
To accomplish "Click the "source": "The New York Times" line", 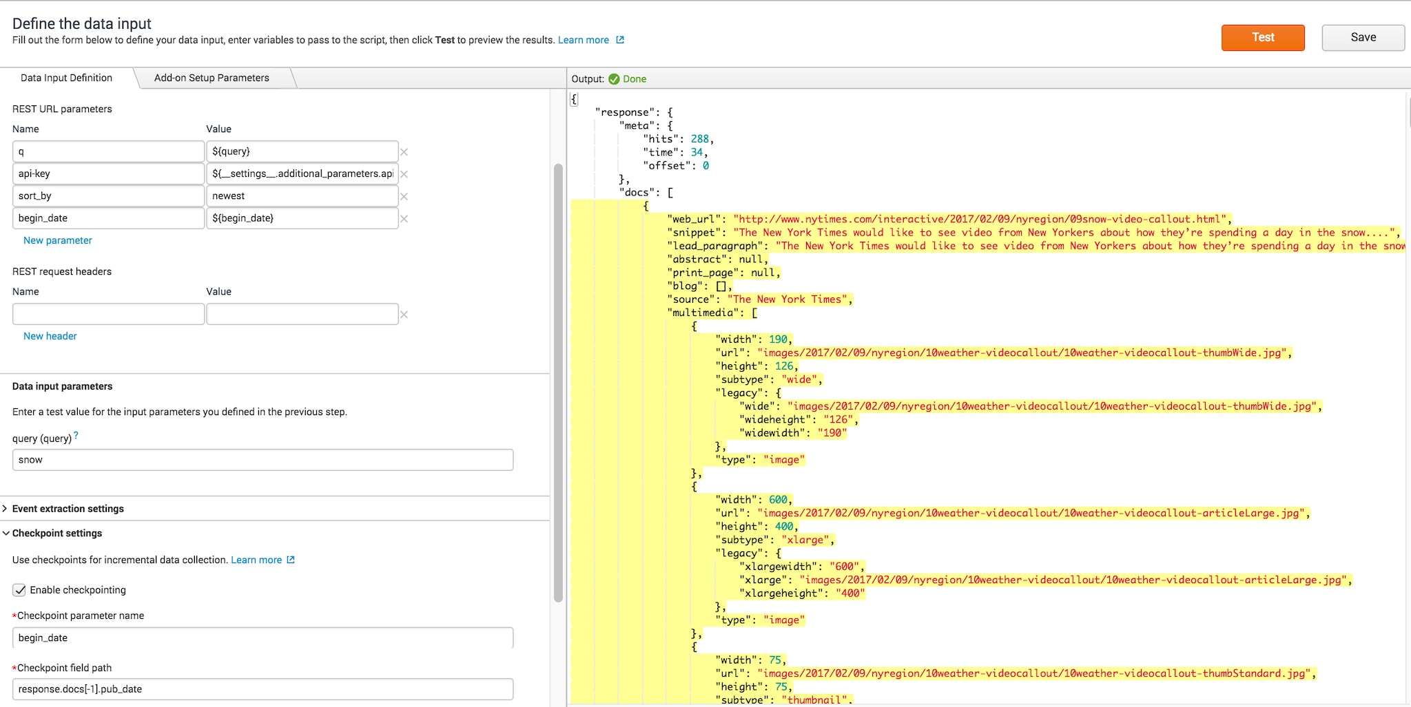I will (x=760, y=299).
